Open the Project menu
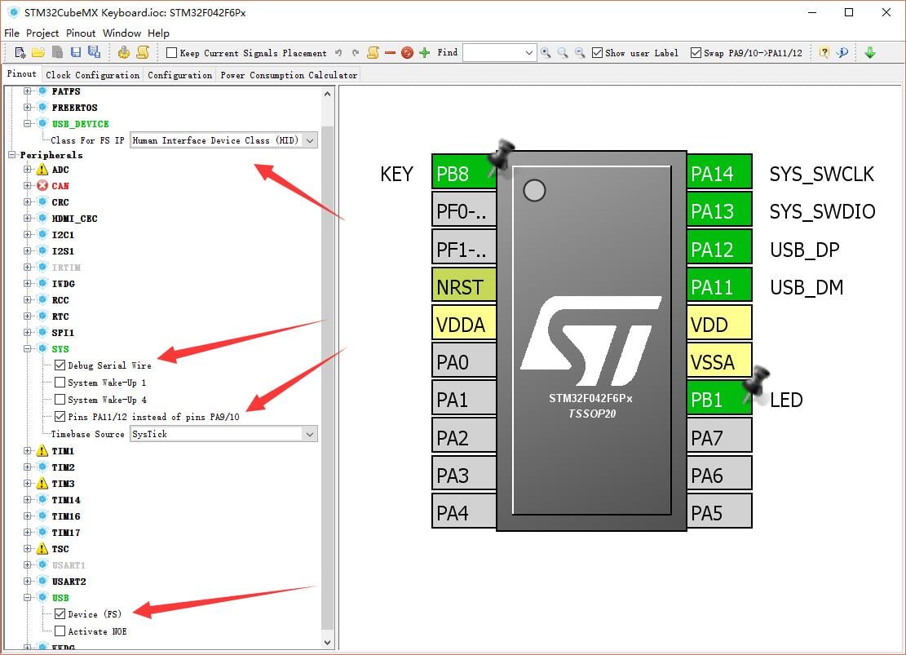This screenshot has height=655, width=906. [42, 33]
